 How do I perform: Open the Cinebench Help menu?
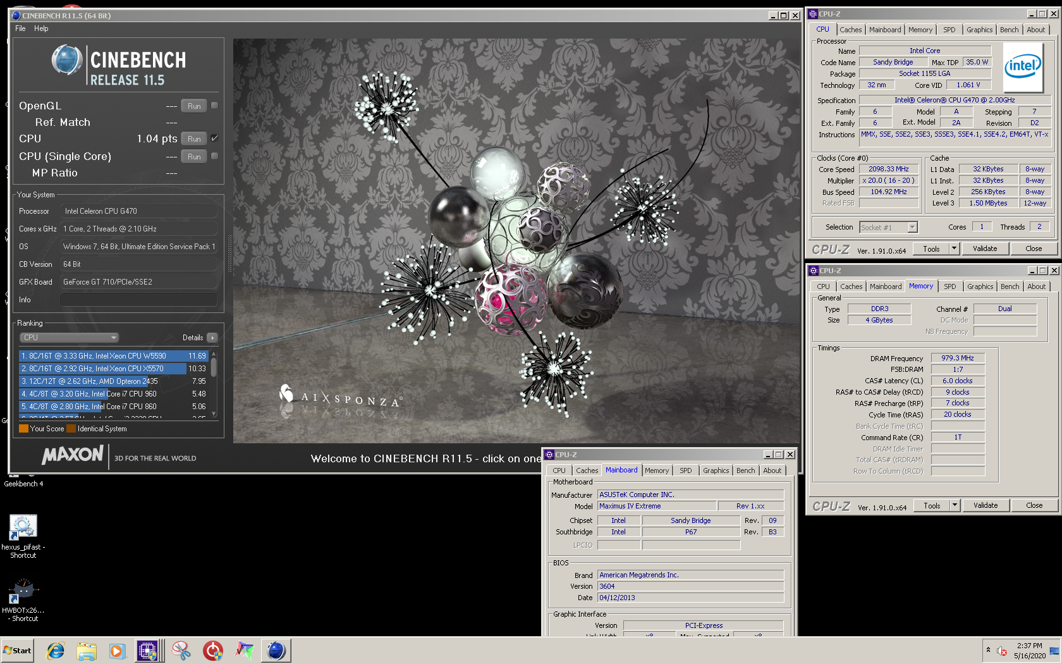click(x=41, y=28)
